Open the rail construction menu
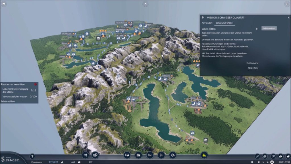Screen dimensions: 291x164 (138, 155)
